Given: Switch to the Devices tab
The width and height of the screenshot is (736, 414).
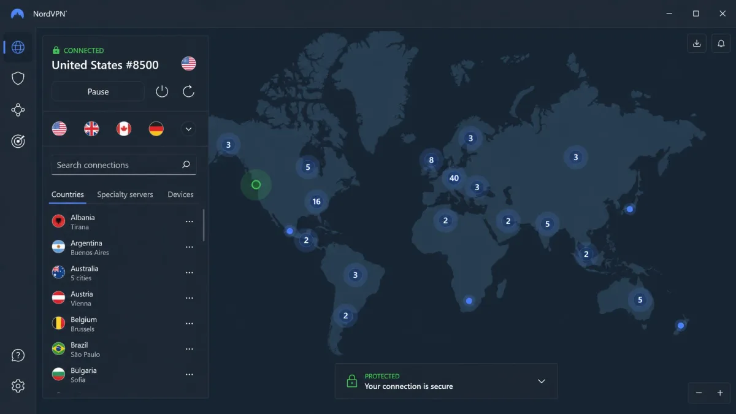Looking at the screenshot, I should tap(180, 194).
